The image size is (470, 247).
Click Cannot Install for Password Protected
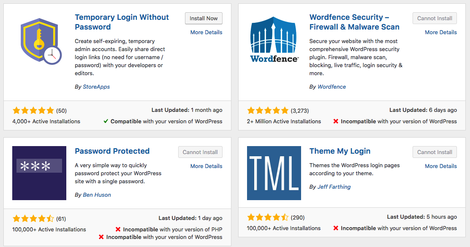click(200, 152)
